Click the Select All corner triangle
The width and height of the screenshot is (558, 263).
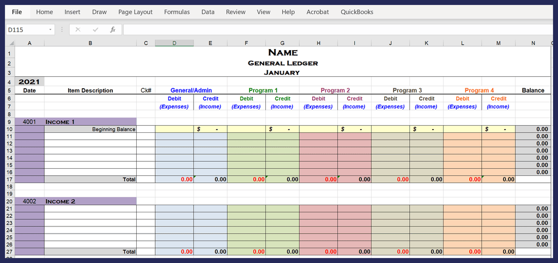coord(11,44)
